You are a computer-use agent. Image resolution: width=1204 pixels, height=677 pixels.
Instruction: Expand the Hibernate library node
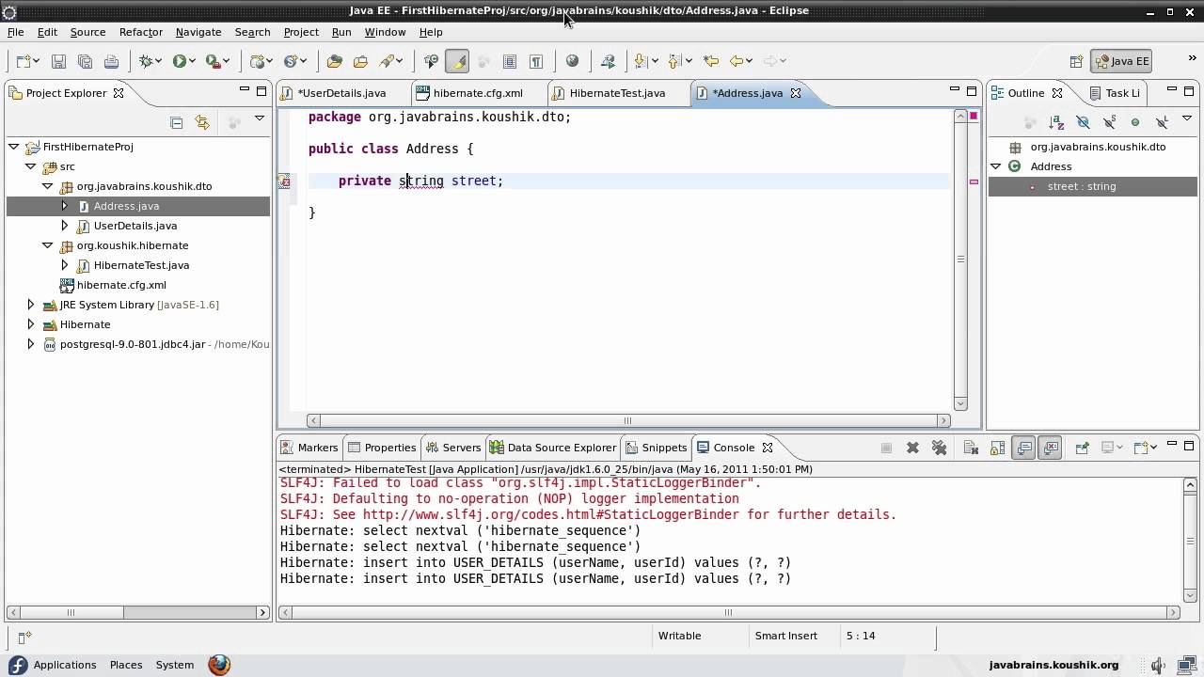pos(31,324)
